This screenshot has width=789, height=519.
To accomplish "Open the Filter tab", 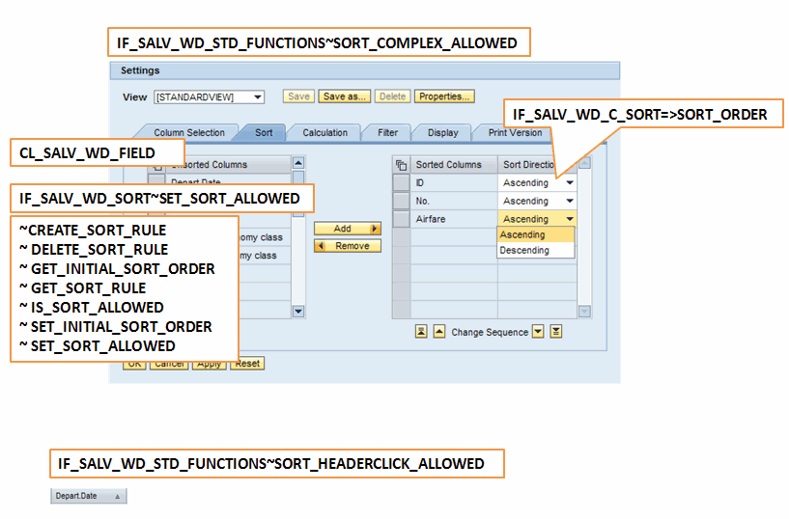I will point(387,133).
